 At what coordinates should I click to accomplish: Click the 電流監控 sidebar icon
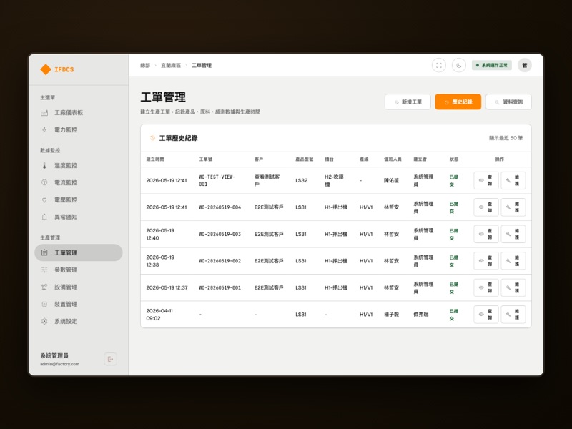44,183
